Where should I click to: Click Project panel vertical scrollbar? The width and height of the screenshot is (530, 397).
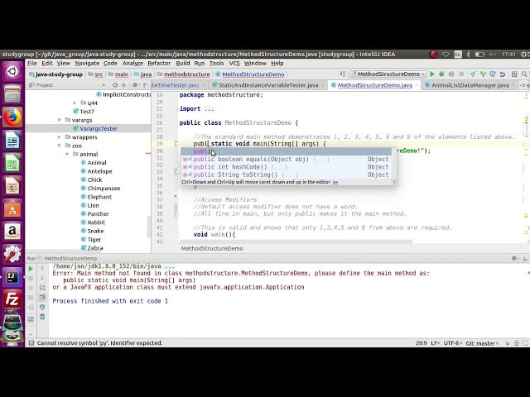pos(149,227)
